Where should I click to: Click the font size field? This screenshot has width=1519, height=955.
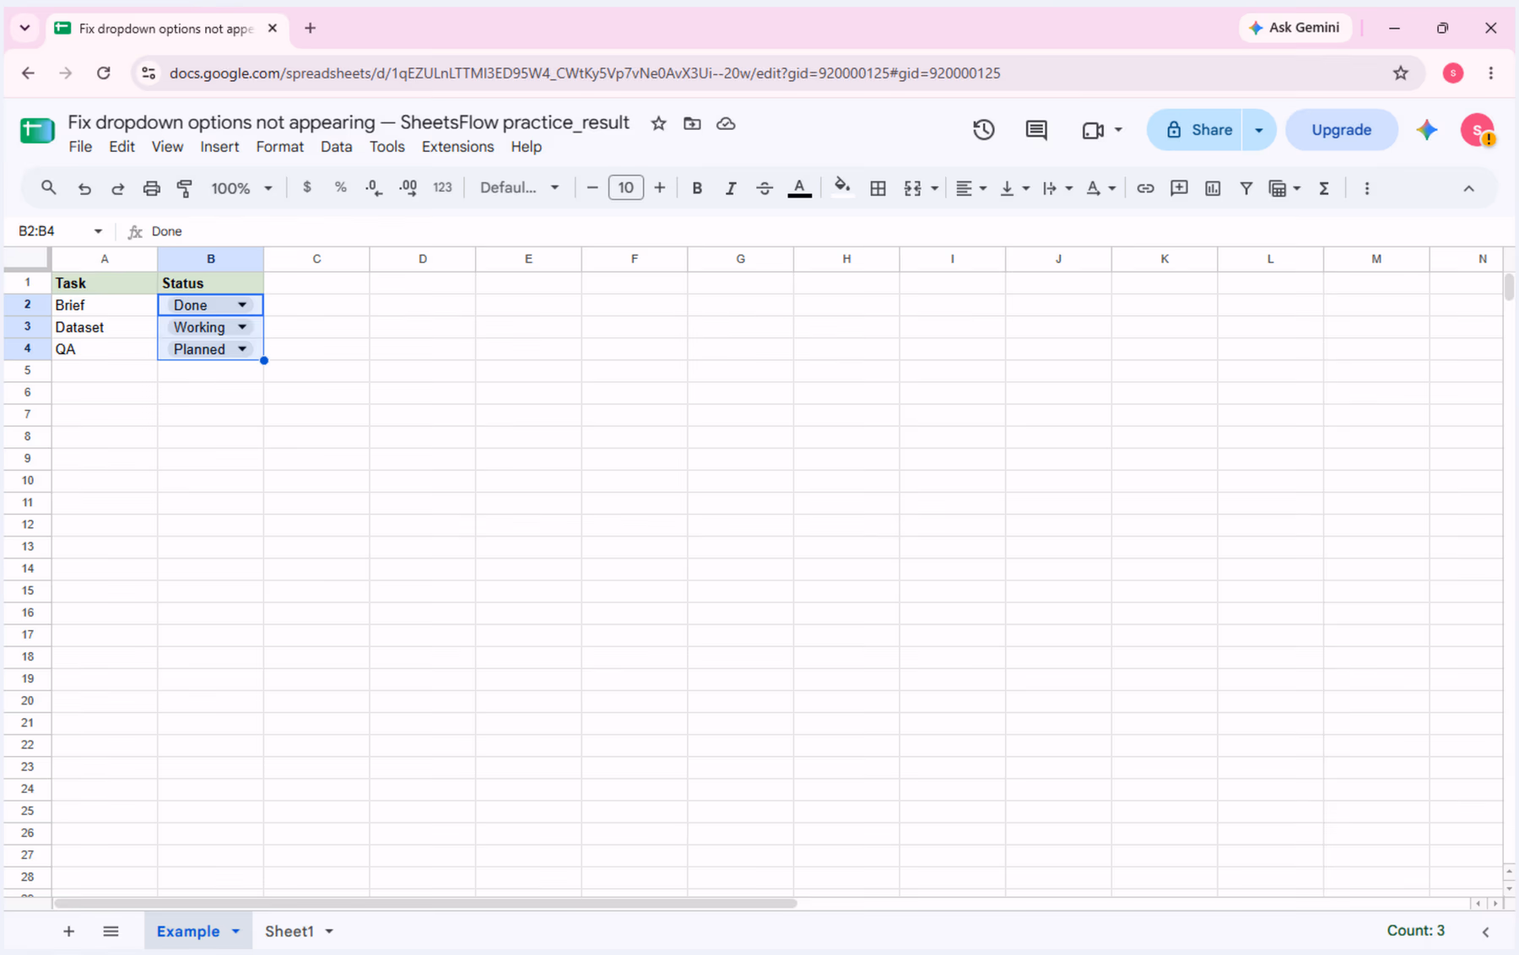625,187
